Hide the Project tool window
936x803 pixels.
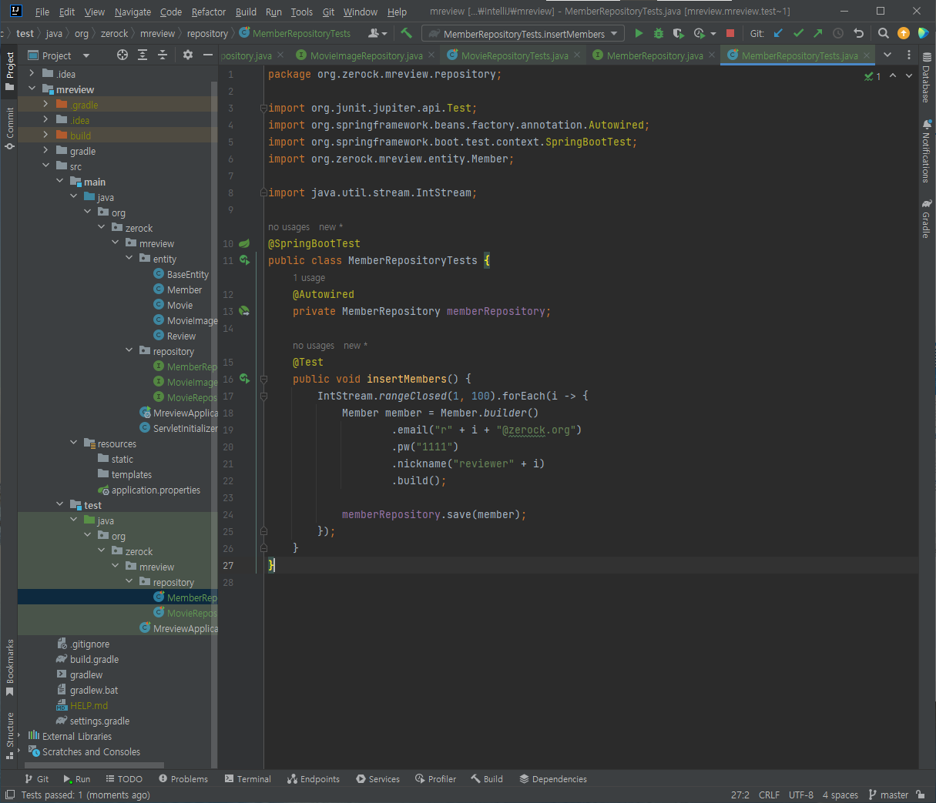point(208,55)
